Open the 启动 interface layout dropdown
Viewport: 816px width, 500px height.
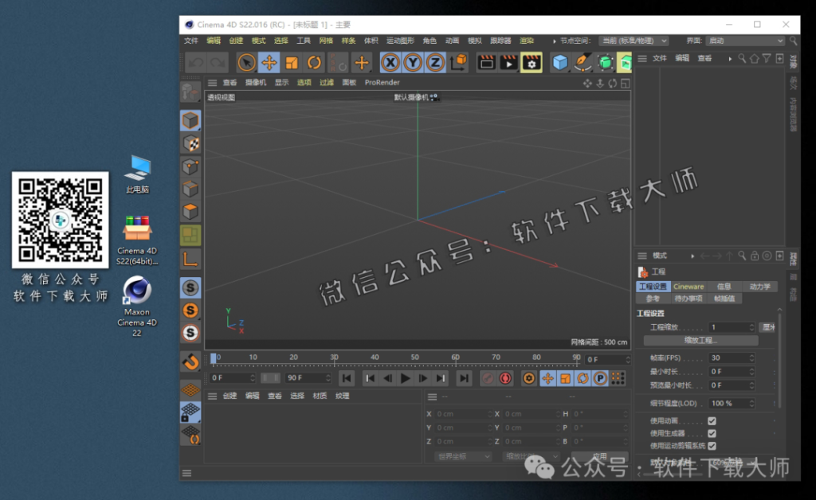coord(743,41)
